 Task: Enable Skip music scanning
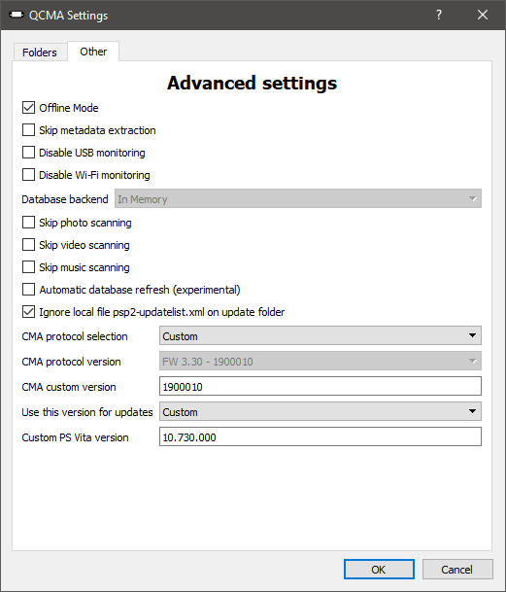(x=29, y=267)
